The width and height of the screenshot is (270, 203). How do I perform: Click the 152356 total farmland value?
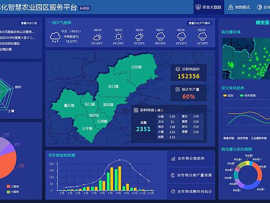tap(188, 77)
